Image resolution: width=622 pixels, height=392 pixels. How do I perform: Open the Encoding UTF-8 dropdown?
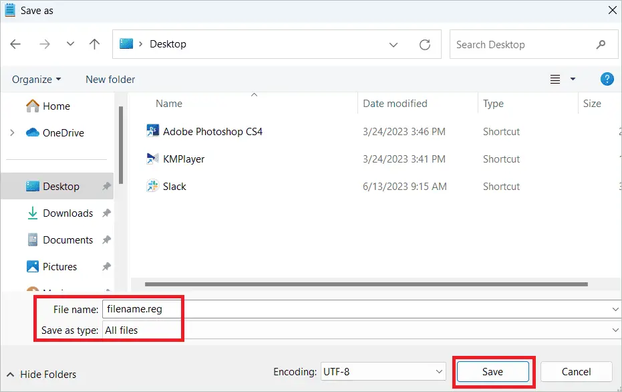coord(383,372)
